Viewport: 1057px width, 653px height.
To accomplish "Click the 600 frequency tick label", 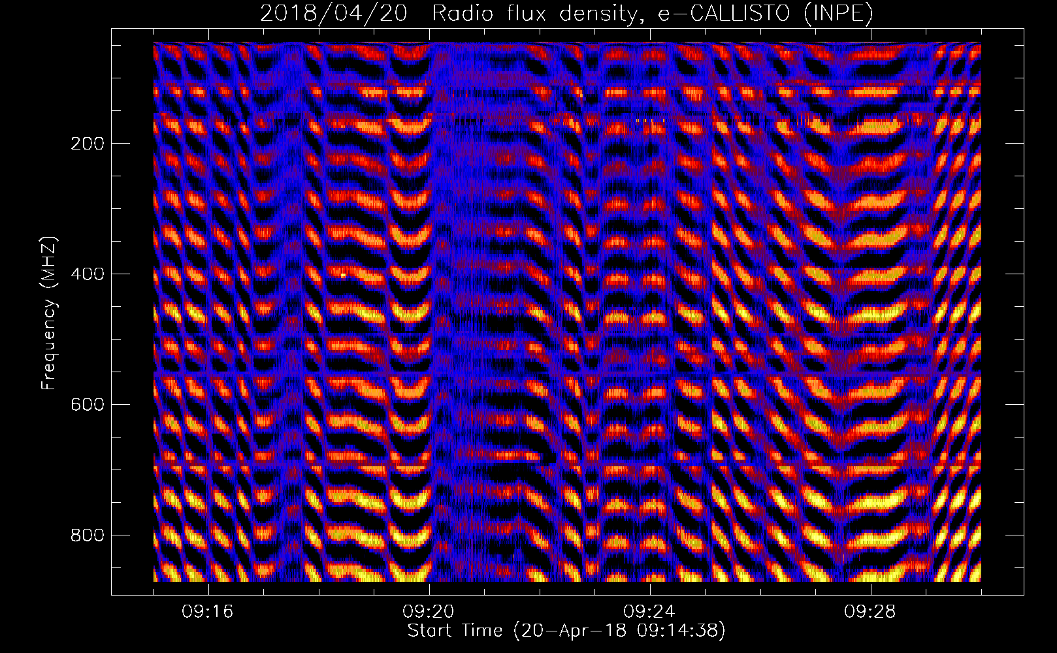I will pos(87,405).
